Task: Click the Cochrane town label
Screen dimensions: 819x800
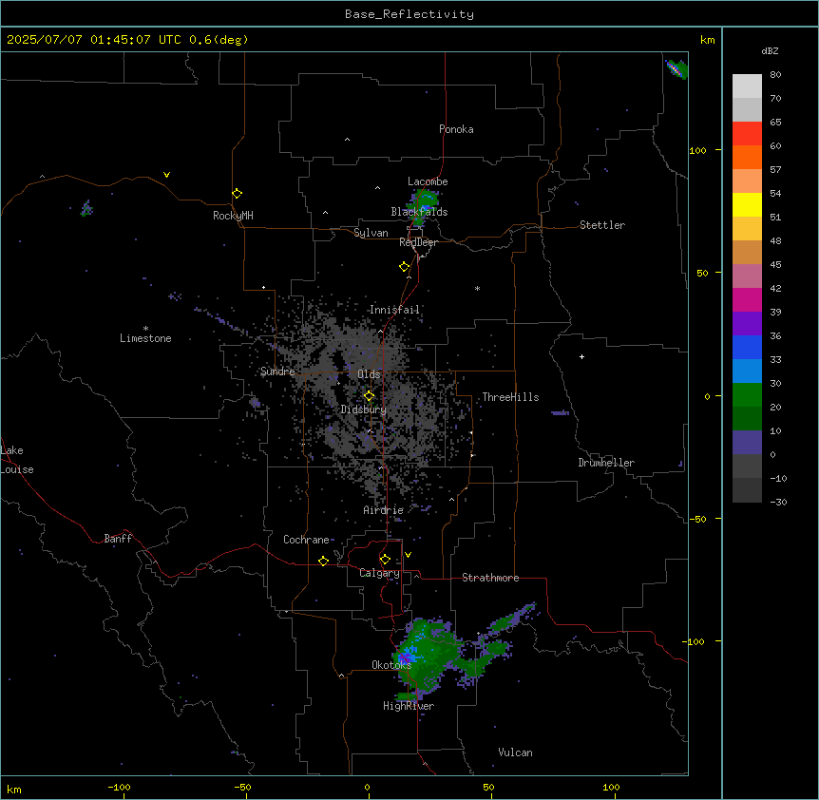Action: (x=306, y=540)
